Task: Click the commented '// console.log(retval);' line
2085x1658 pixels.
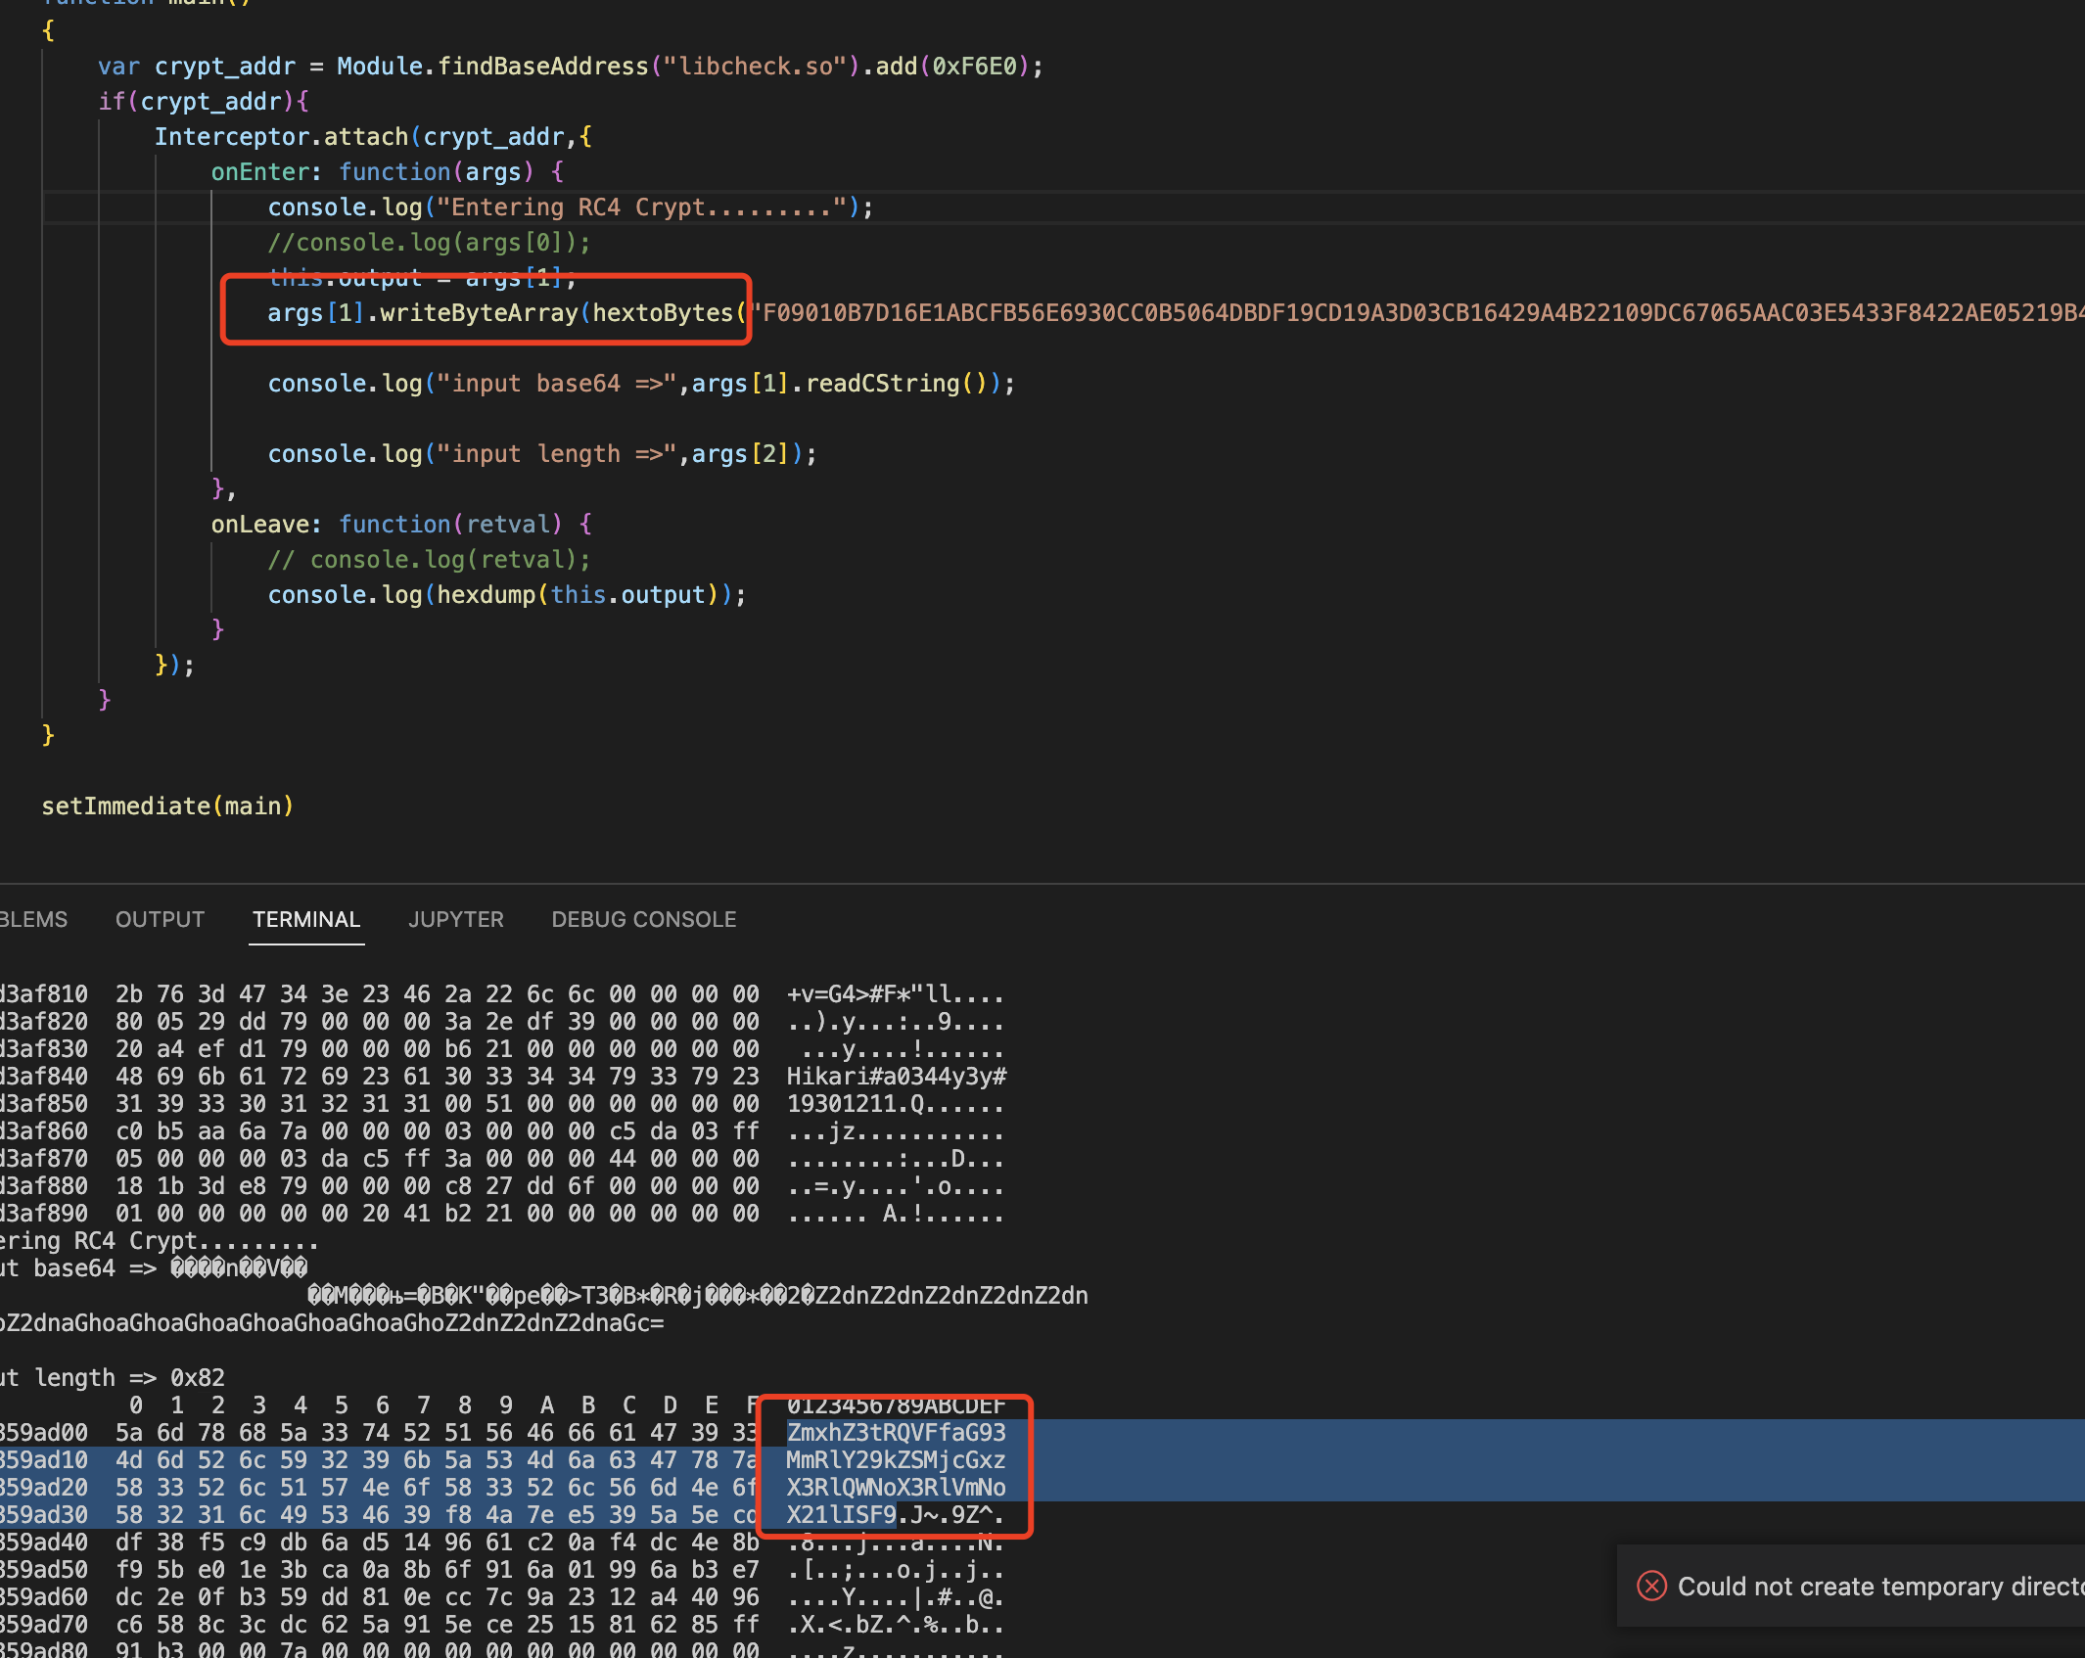Action: [x=429, y=559]
